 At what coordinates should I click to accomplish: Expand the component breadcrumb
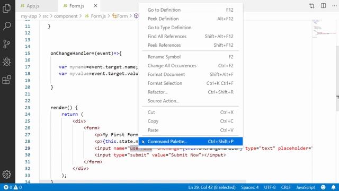click(66, 16)
